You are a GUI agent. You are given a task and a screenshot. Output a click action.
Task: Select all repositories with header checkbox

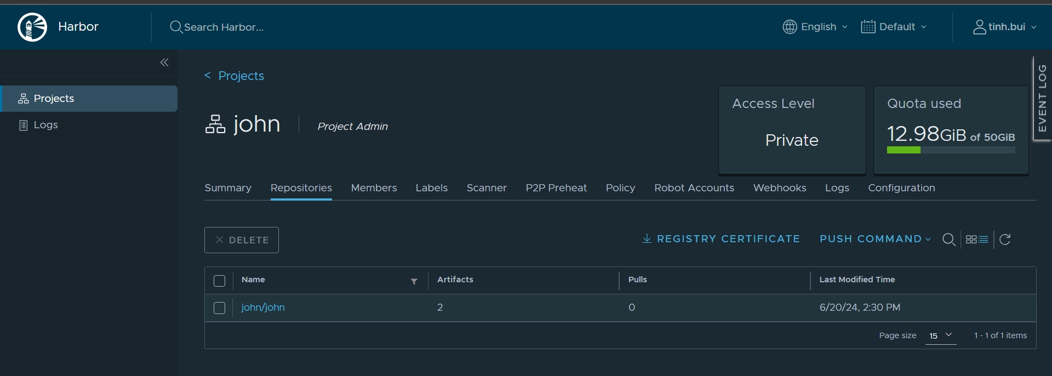(220, 281)
